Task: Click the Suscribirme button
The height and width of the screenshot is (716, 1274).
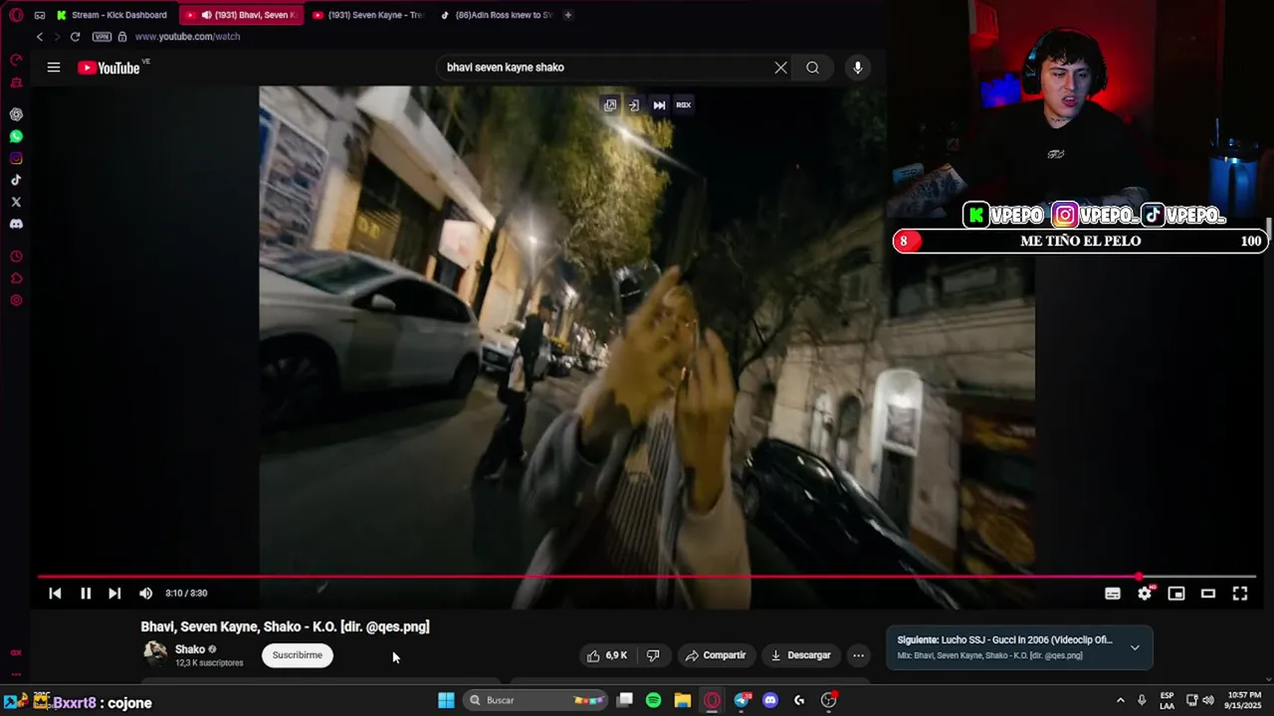Action: coord(298,655)
